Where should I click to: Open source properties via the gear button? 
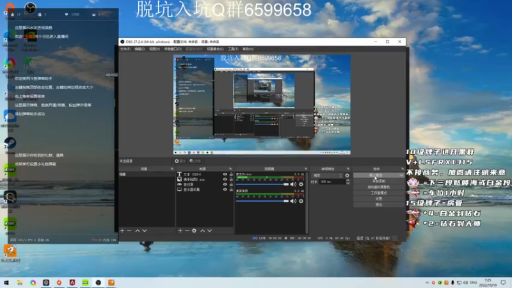(180, 161)
